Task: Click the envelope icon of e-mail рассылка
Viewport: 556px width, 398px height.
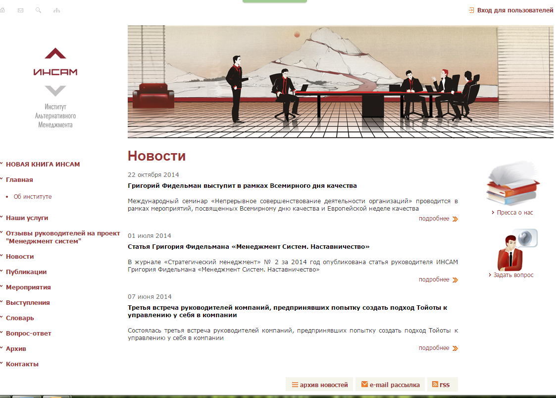Action: (364, 384)
